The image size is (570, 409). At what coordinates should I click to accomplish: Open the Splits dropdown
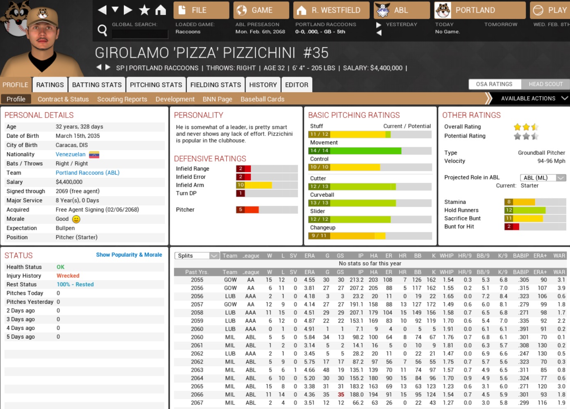(x=197, y=256)
